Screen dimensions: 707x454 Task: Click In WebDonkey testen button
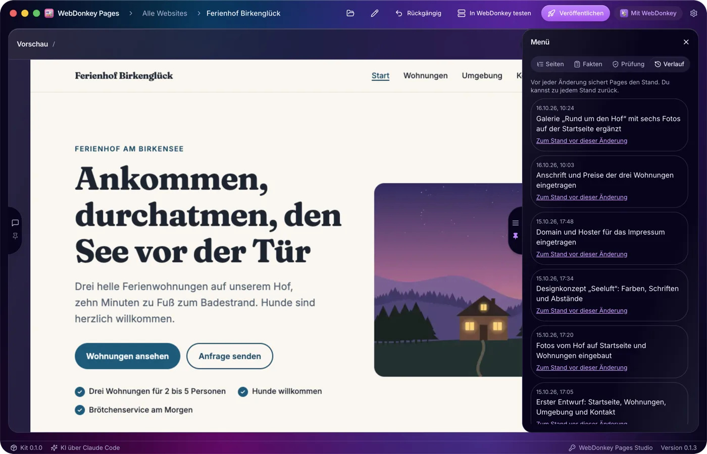tap(494, 13)
